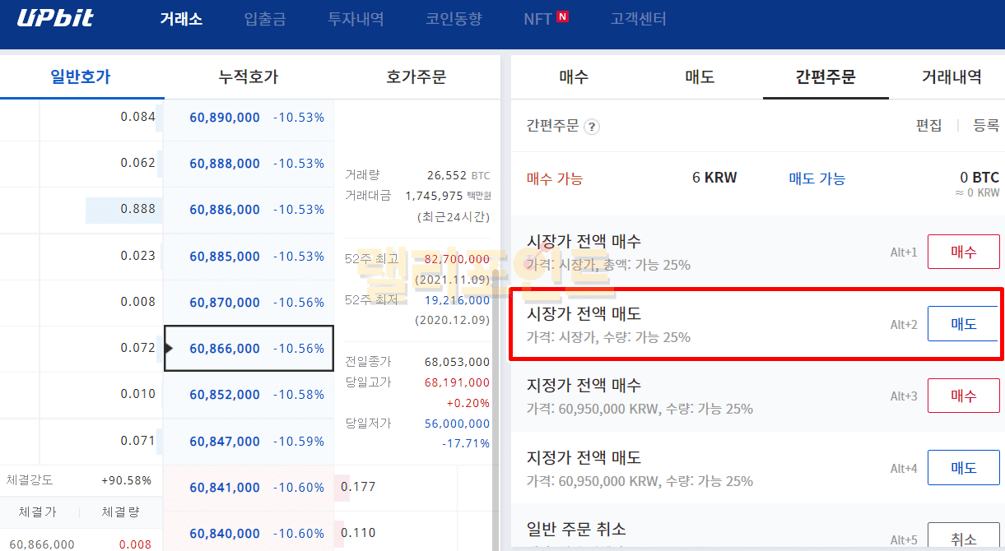The image size is (1005, 551).
Task: Click 편집 link in 간편주문 panel
Action: (x=928, y=126)
